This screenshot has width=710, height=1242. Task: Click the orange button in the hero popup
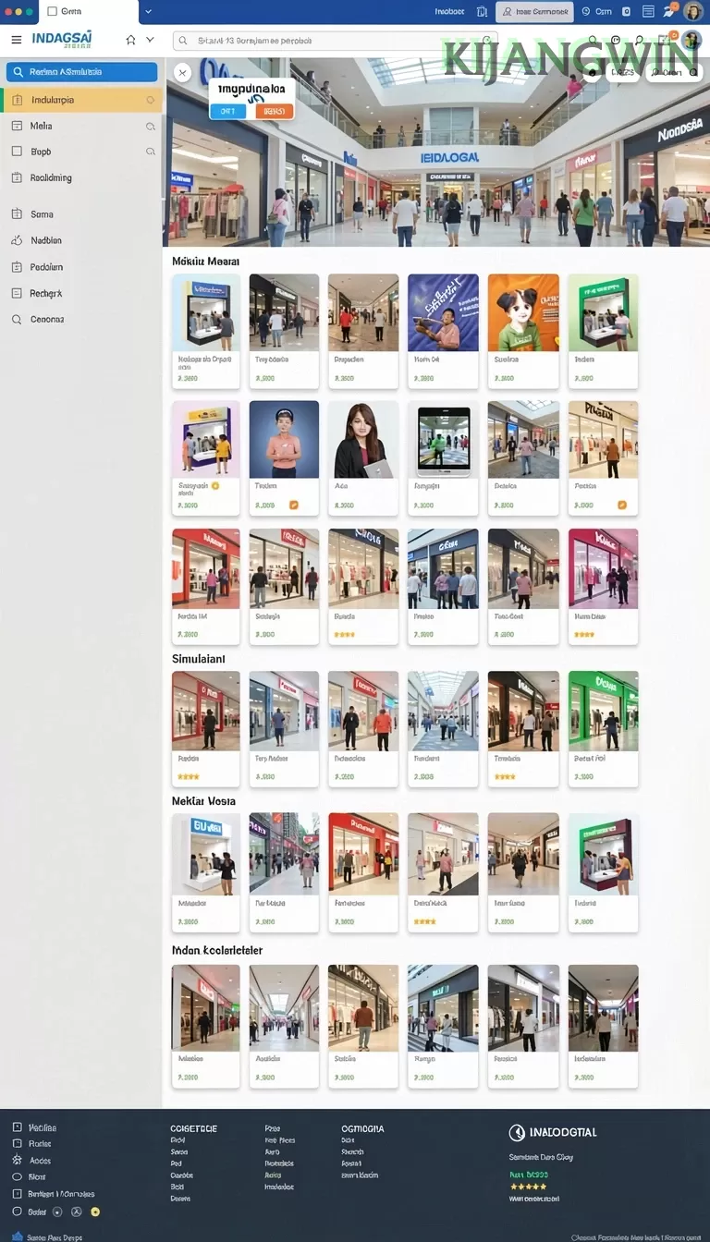[x=274, y=111]
